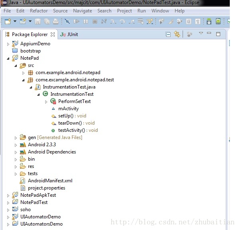Click the Step Into icon
The height and width of the screenshot is (230, 239).
(x=113, y=21)
